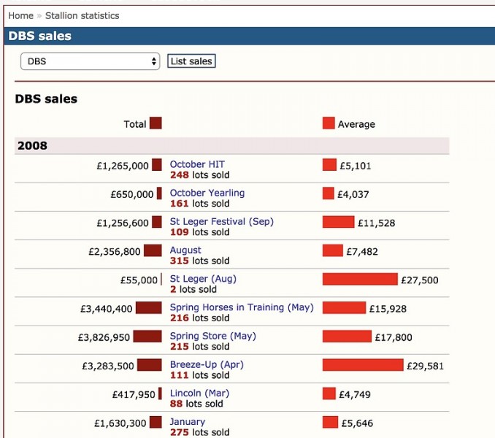
Task: Open the October HIT sale link
Action: 197,164
